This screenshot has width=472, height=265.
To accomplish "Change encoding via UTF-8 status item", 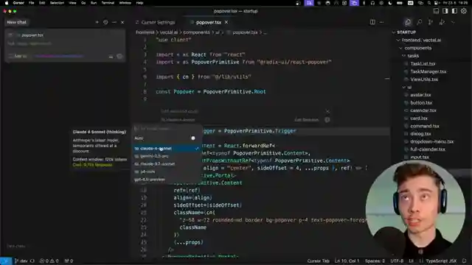I will click(x=397, y=261).
